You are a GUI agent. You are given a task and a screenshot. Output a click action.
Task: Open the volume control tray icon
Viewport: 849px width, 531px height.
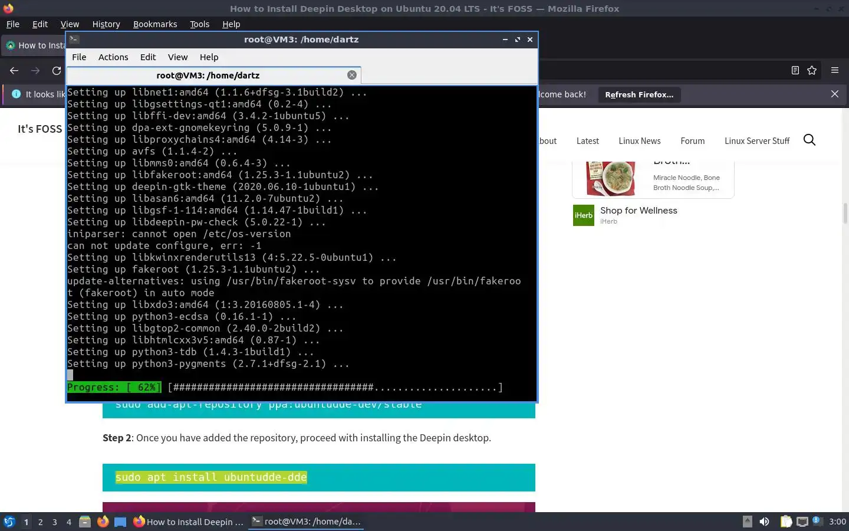click(x=764, y=522)
